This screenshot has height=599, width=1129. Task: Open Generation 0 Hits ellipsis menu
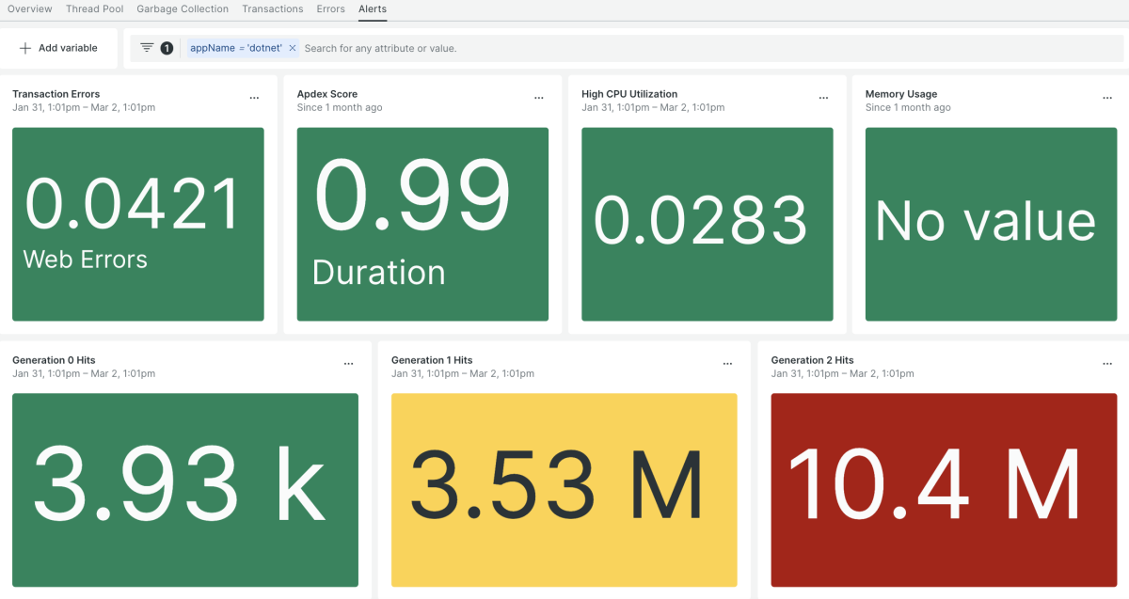click(349, 364)
